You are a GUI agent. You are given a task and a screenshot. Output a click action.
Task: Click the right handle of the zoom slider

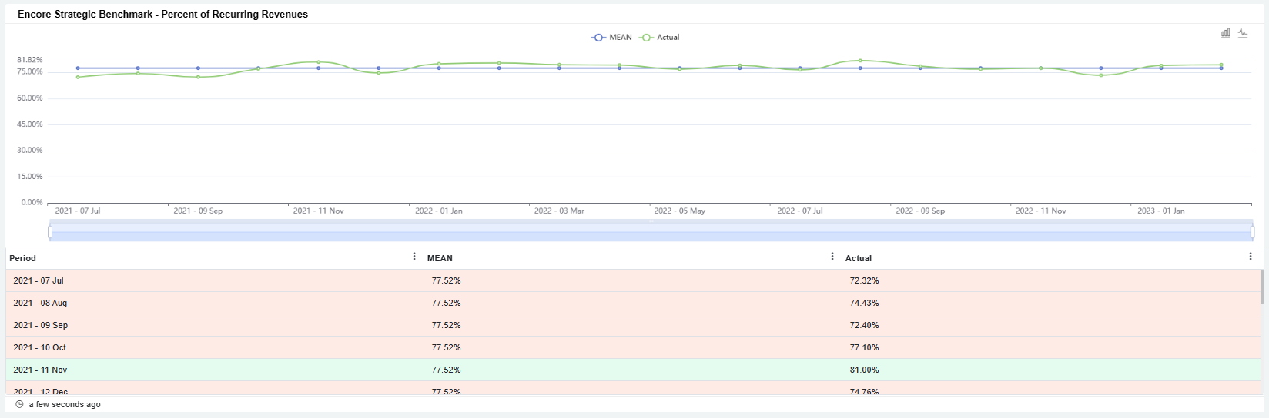click(x=1252, y=232)
